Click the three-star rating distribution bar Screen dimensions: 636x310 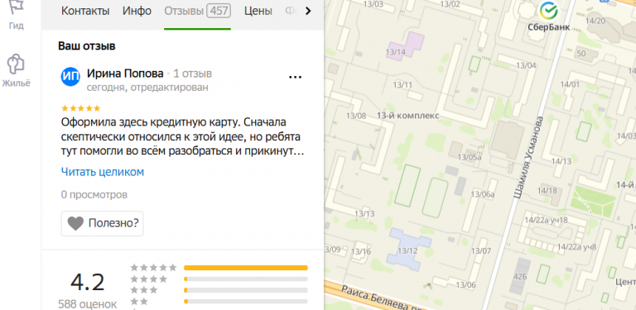click(246, 290)
